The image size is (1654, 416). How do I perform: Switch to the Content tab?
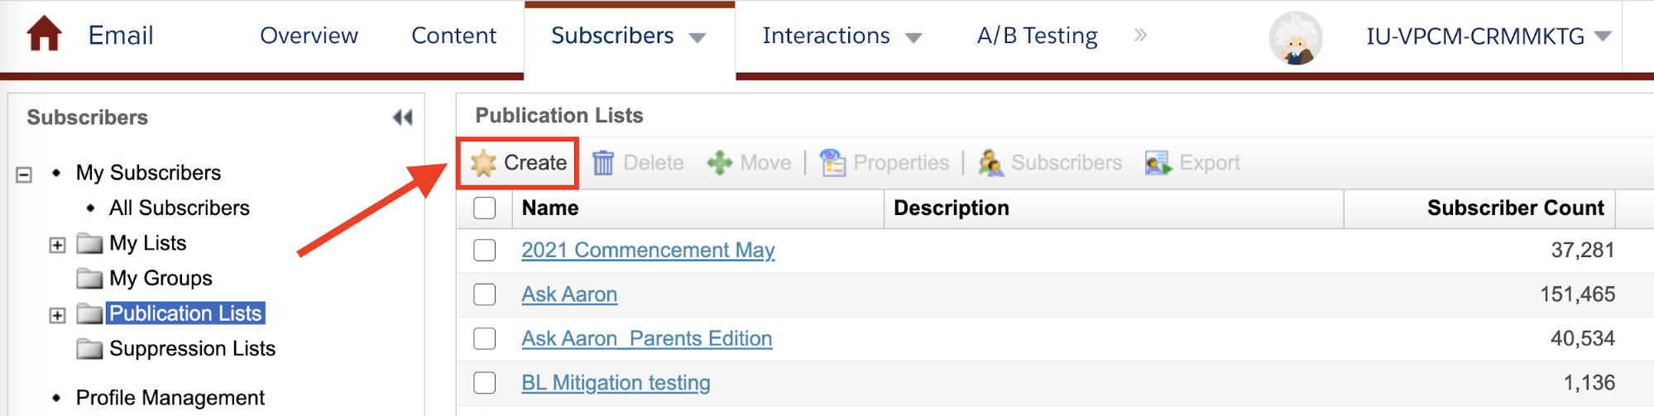pyautogui.click(x=453, y=36)
